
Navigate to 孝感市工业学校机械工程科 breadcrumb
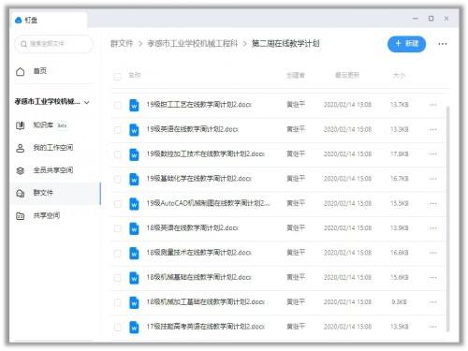(x=193, y=44)
